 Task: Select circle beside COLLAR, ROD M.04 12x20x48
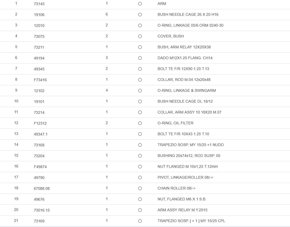[x=140, y=80]
